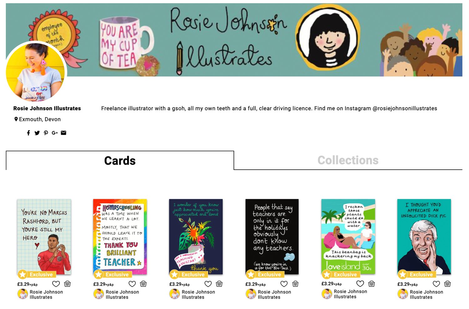The height and width of the screenshot is (309, 469).
Task: Favourite the Blu-Tack teachers card with heart
Action: (284, 284)
